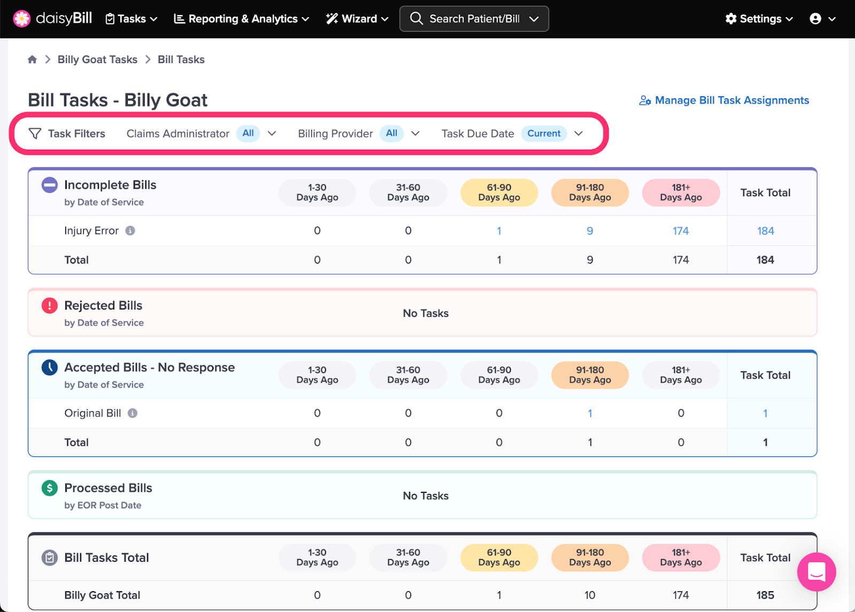Click the Incomplete Bills minus icon
Viewport: 855px width, 612px height.
[x=50, y=185]
